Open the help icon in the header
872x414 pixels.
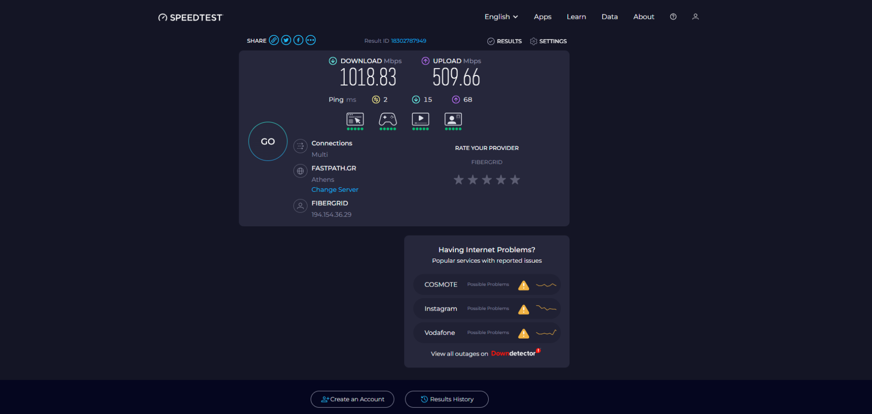pyautogui.click(x=673, y=17)
